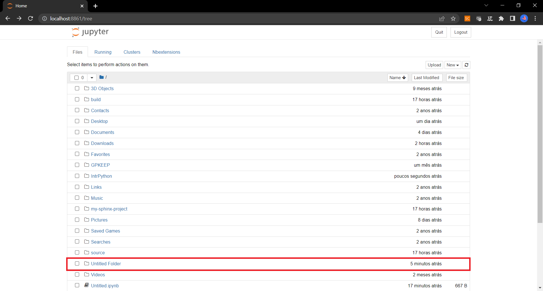This screenshot has height=291, width=543.
Task: Click the scrollbar down arrow
Action: click(x=540, y=288)
